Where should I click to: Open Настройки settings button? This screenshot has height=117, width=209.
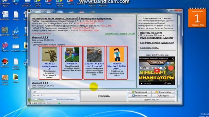(163, 96)
